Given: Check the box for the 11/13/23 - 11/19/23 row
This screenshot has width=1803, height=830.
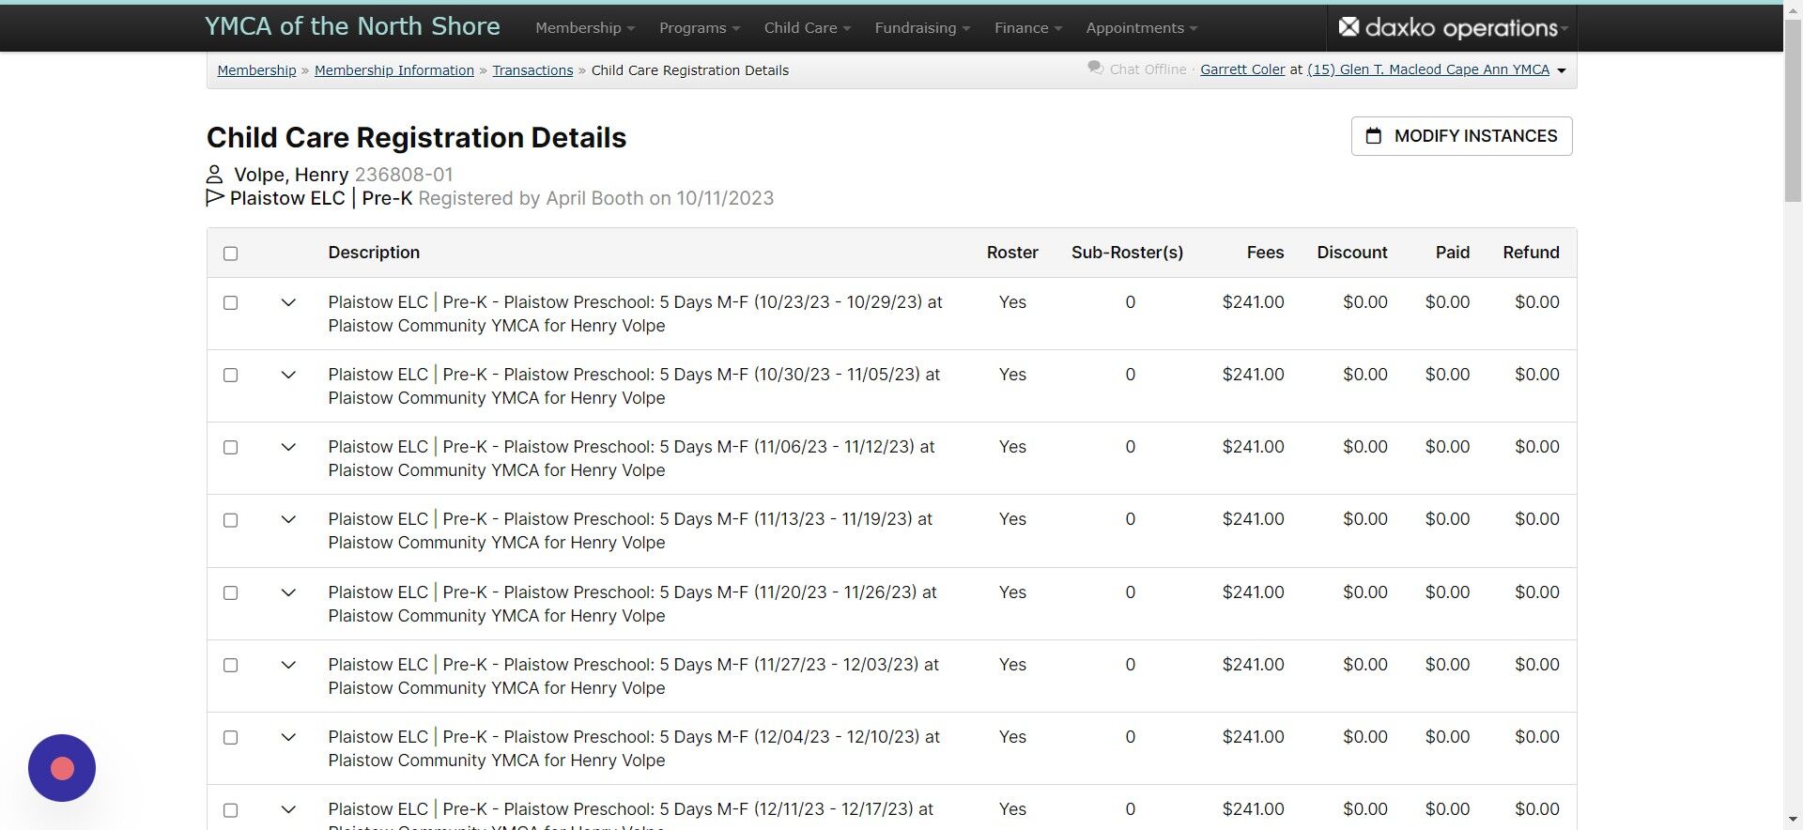Looking at the screenshot, I should click(231, 520).
